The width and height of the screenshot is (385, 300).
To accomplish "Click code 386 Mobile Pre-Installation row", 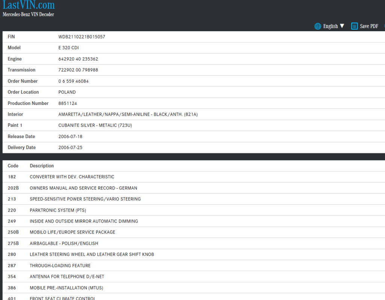I will coord(66,288).
